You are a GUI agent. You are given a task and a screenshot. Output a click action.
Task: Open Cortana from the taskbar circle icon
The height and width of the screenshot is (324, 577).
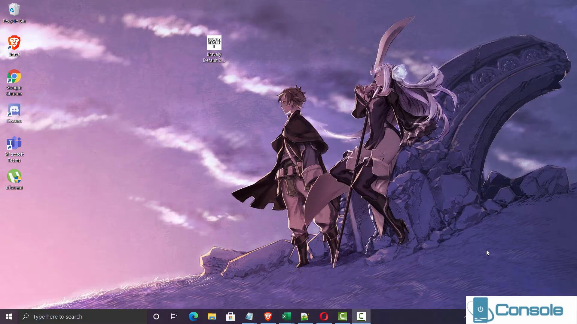[x=156, y=316]
